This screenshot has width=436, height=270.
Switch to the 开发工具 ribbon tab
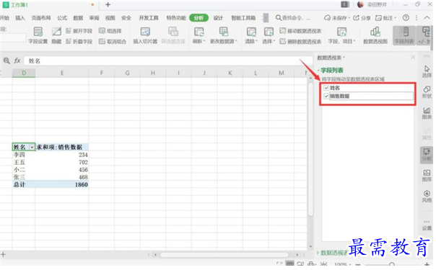[149, 18]
